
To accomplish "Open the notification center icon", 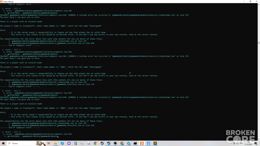I will [x=256, y=143].
